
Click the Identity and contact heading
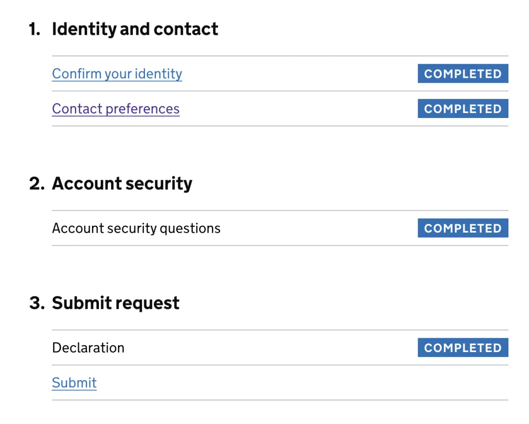pyautogui.click(x=135, y=29)
